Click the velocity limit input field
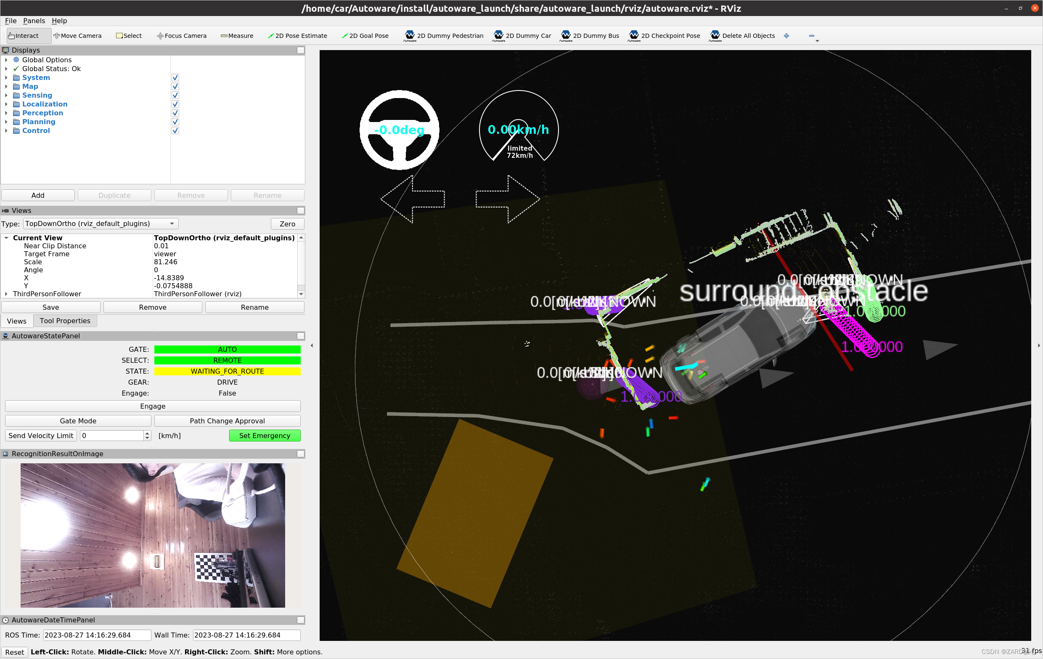The height and width of the screenshot is (659, 1043). [112, 436]
